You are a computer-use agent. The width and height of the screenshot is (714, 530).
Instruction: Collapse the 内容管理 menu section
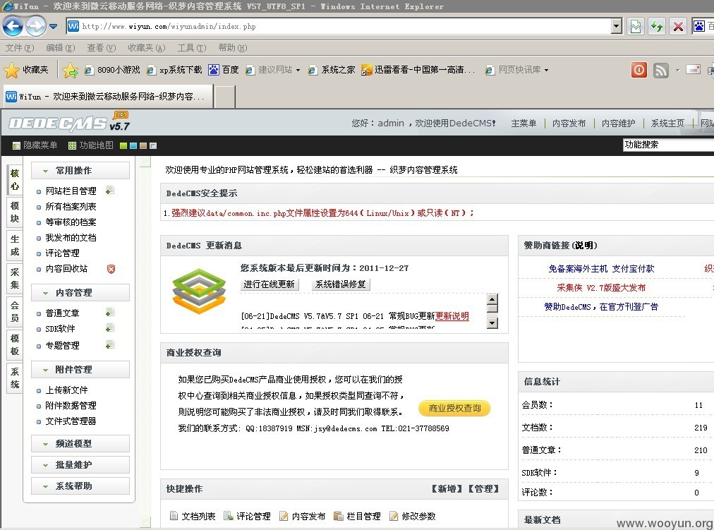coord(80,293)
